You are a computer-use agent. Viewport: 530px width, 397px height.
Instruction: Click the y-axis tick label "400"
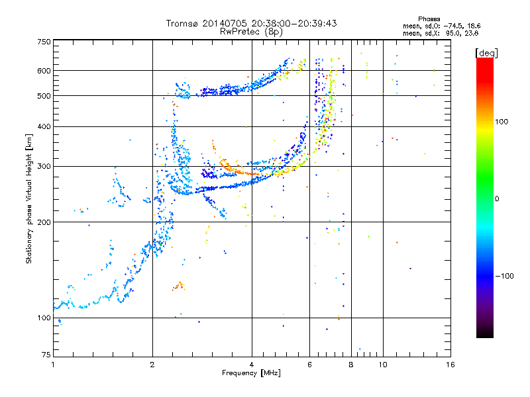44,126
